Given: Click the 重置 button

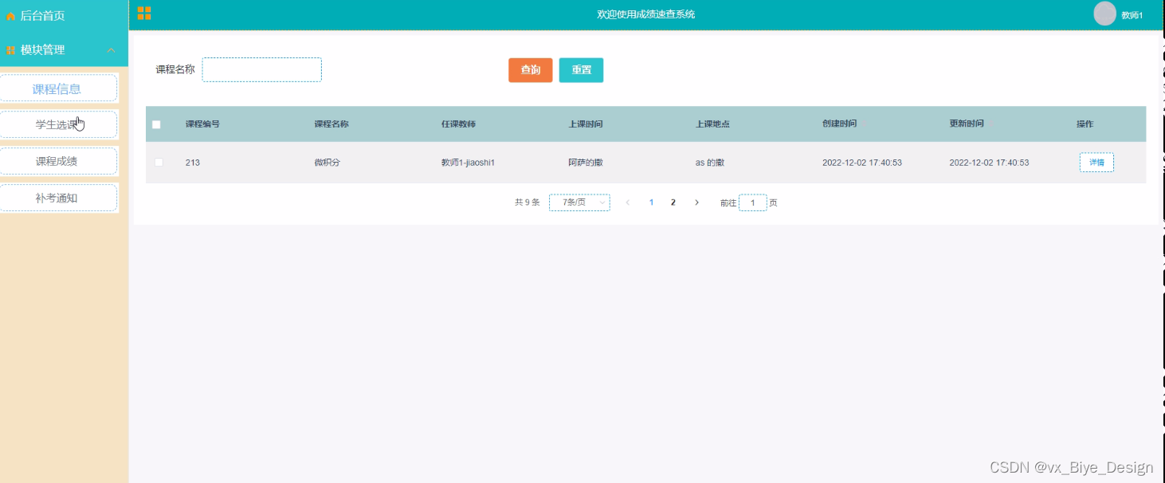Looking at the screenshot, I should (x=581, y=70).
